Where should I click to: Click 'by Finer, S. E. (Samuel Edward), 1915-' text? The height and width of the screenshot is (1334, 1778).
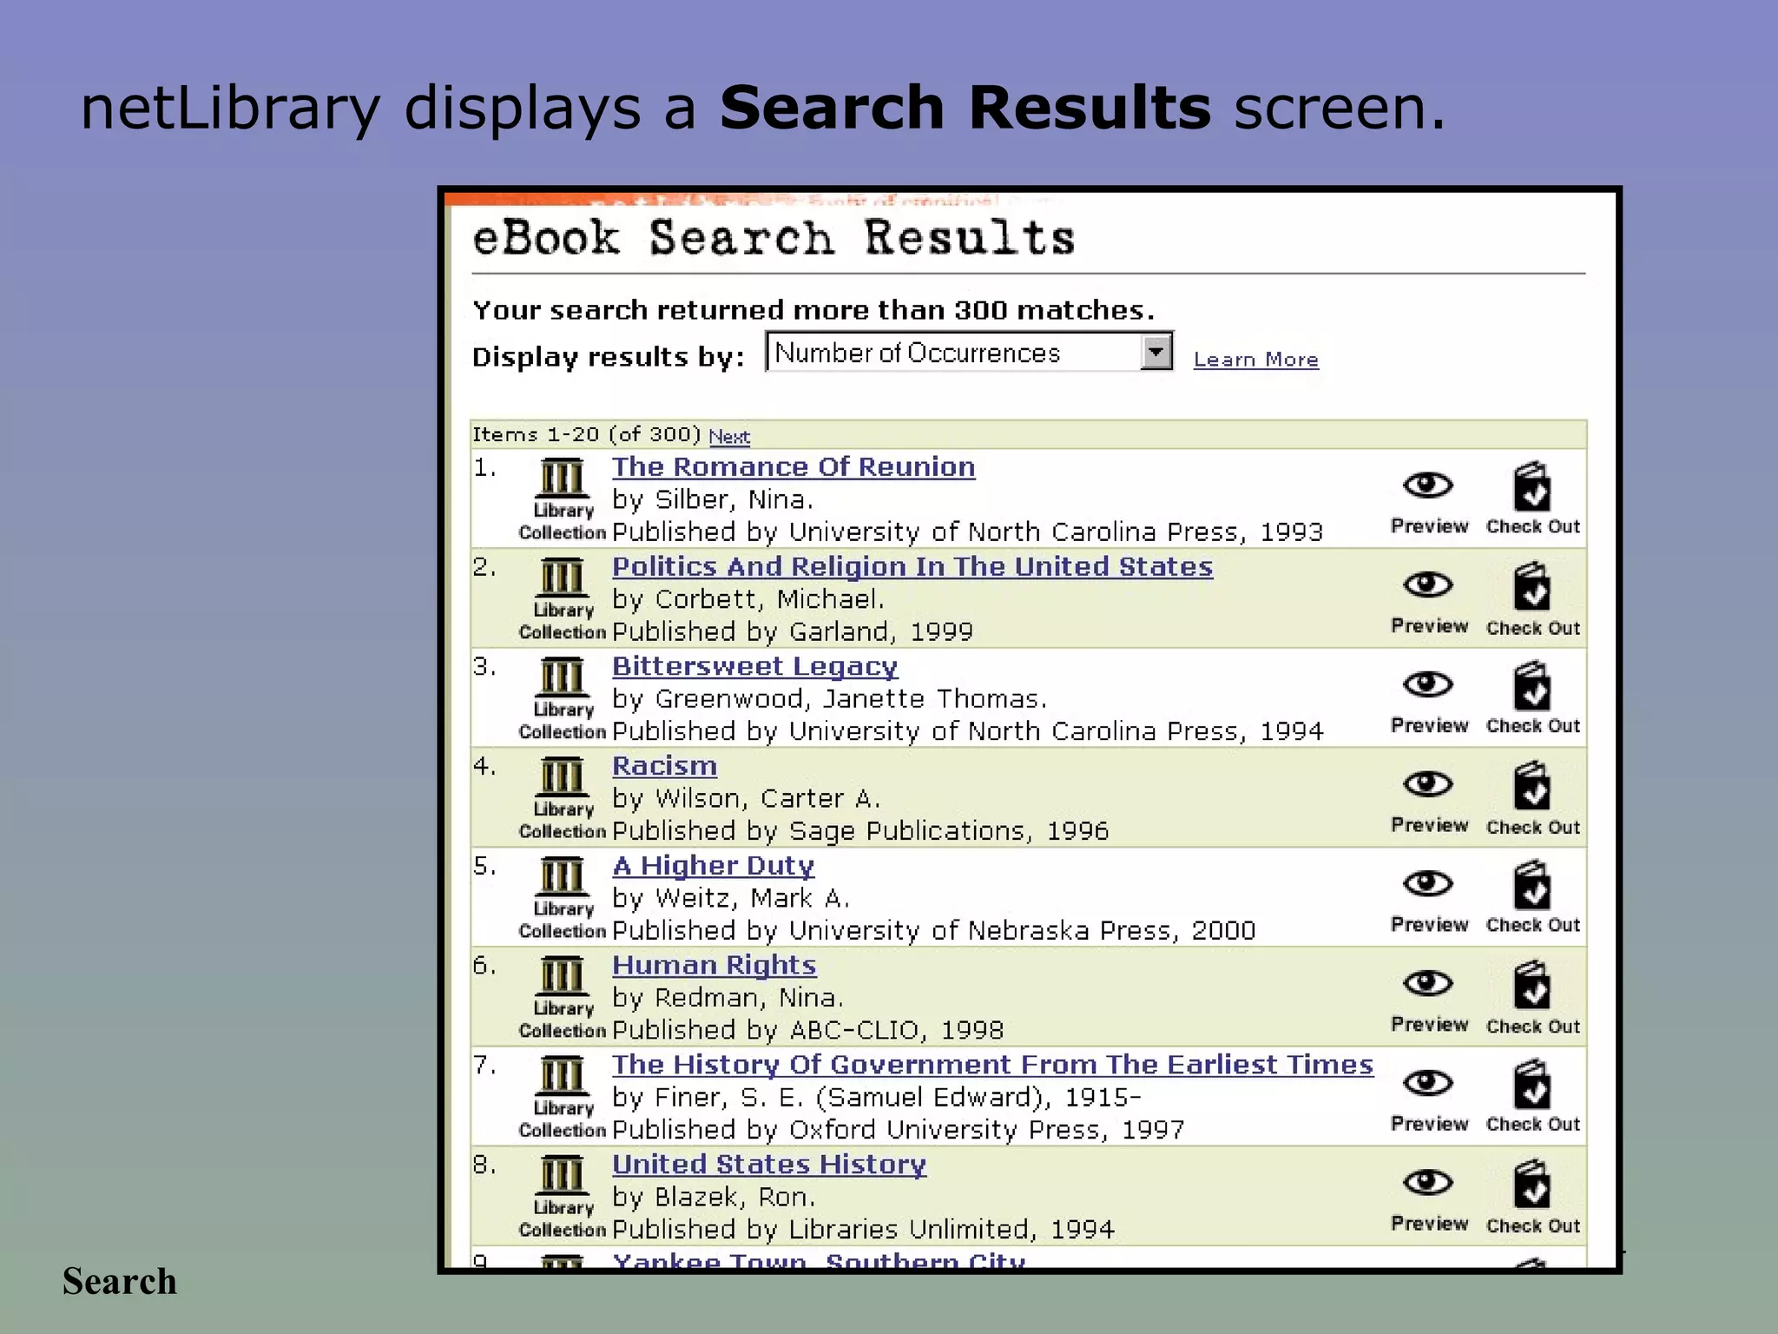point(877,1098)
